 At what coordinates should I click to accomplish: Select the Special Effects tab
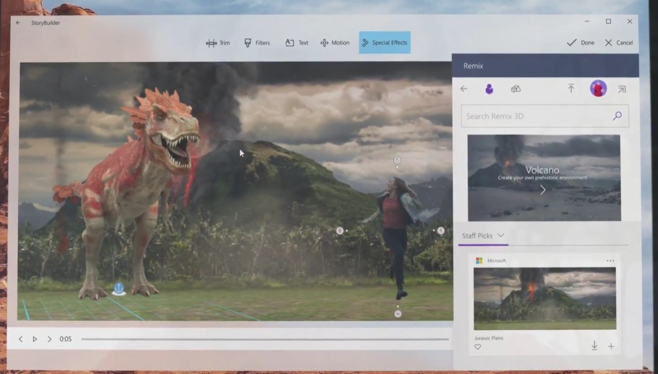(385, 43)
